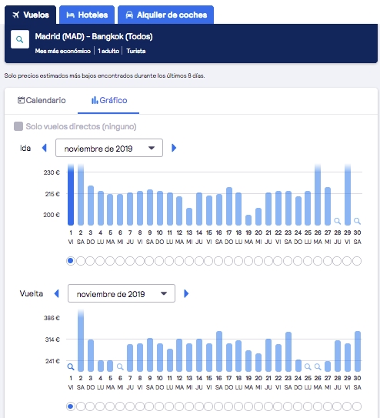Click magnifier icon for Ida day 28

[338, 221]
